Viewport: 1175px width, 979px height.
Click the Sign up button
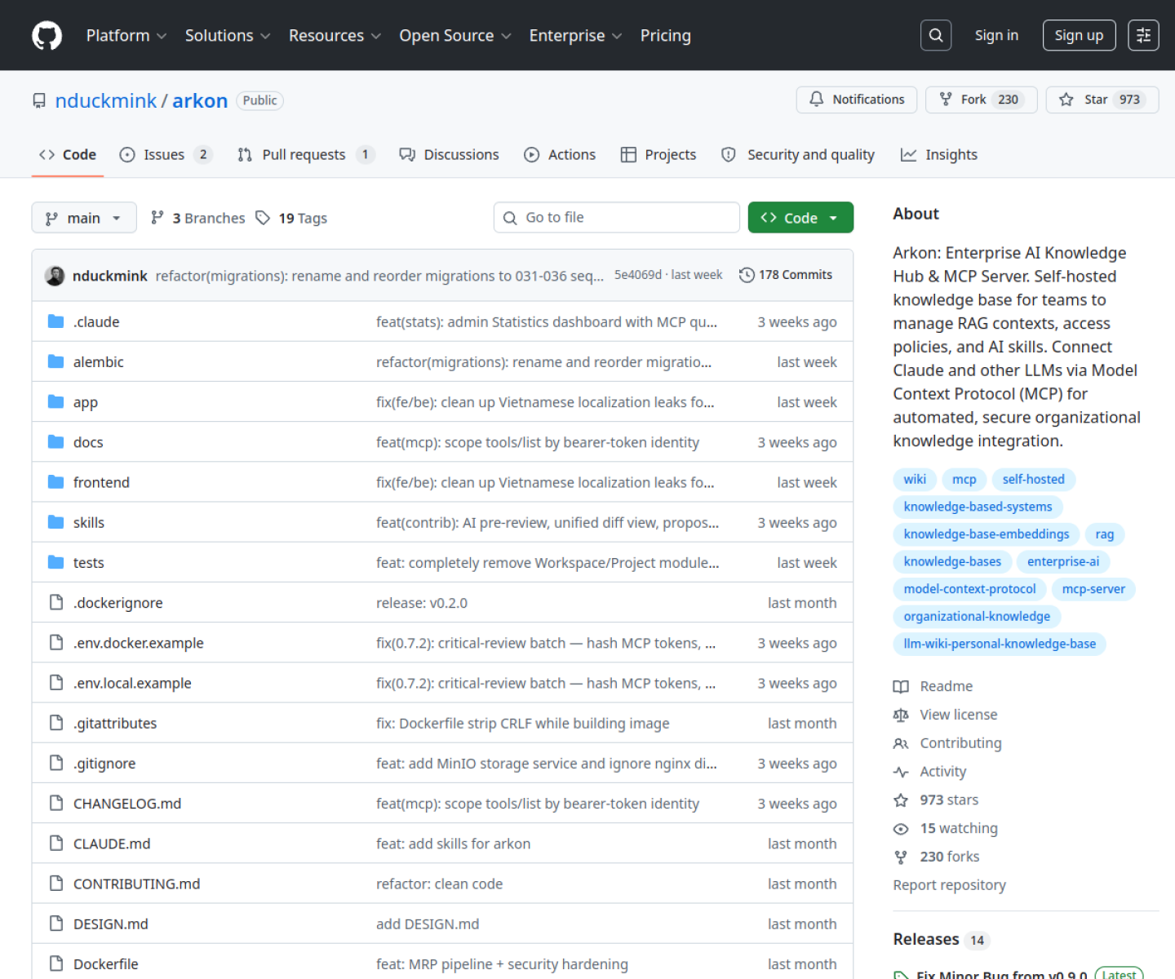[x=1079, y=35]
